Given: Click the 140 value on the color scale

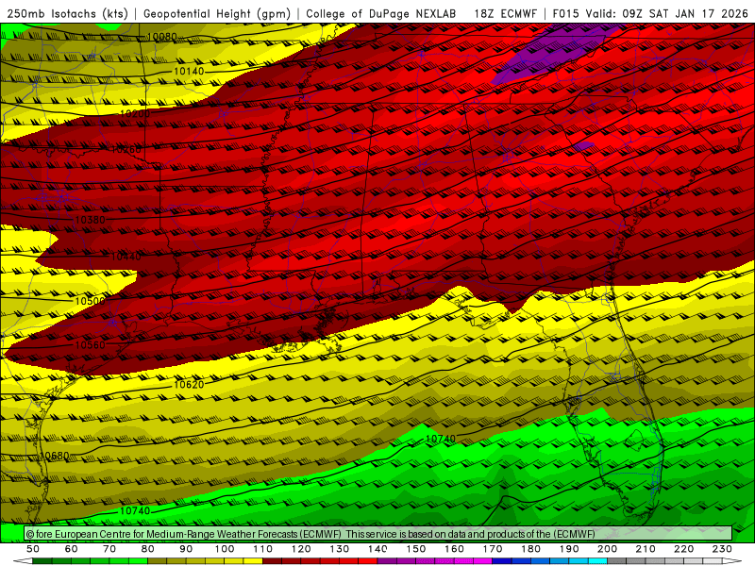Looking at the screenshot, I should point(377,549).
